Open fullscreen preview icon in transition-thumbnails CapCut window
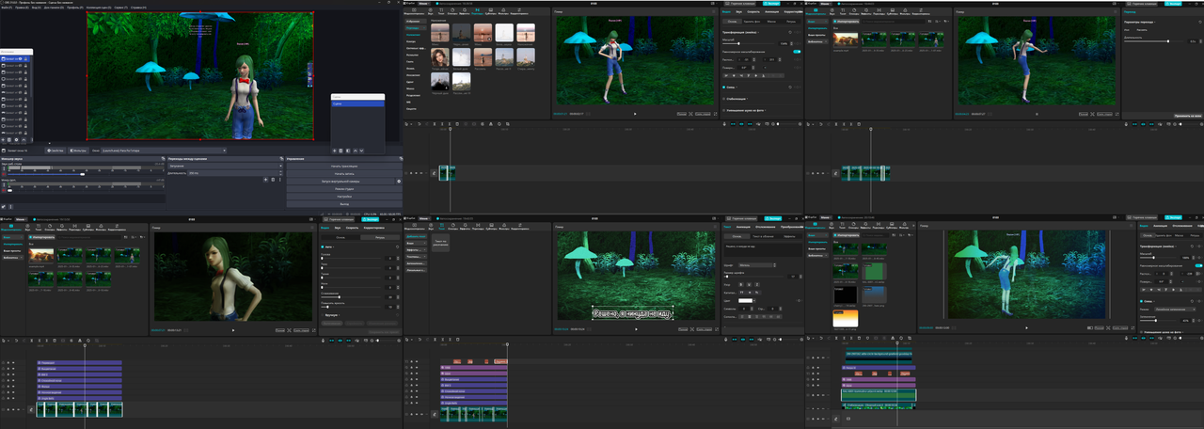 [715, 114]
